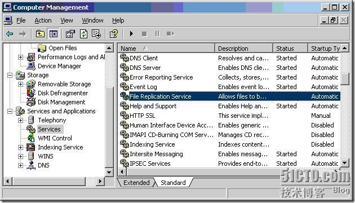Click the Export List toolbar icon
This screenshot has height=203, width=355.
click(96, 34)
